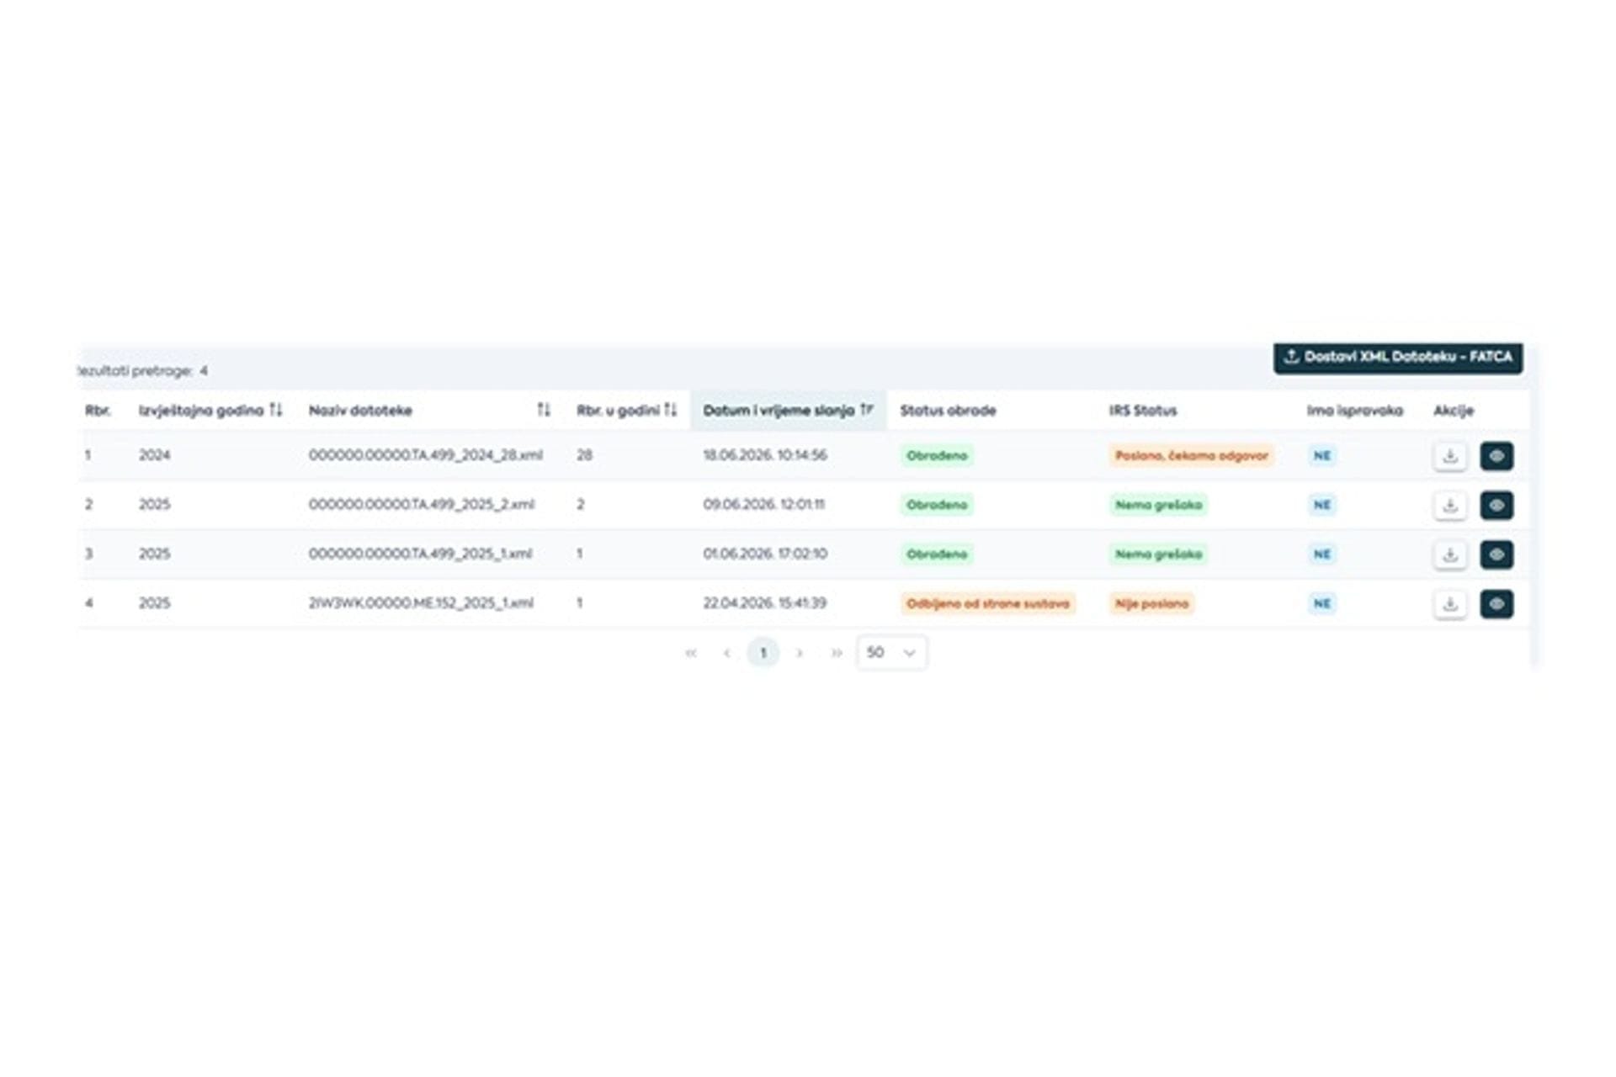Screen dimensions: 1616x1077
Task: Click 'Poslano, čekamo odgovor' status badge
Action: tap(1191, 456)
